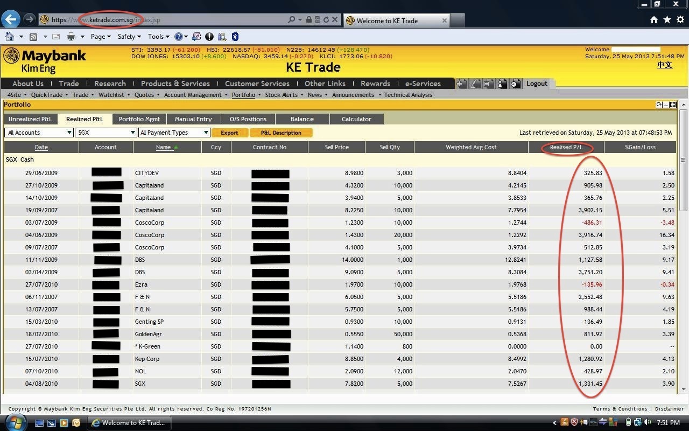Expand the SGX market dropdown
Image resolution: width=689 pixels, height=431 pixels.
pos(106,133)
